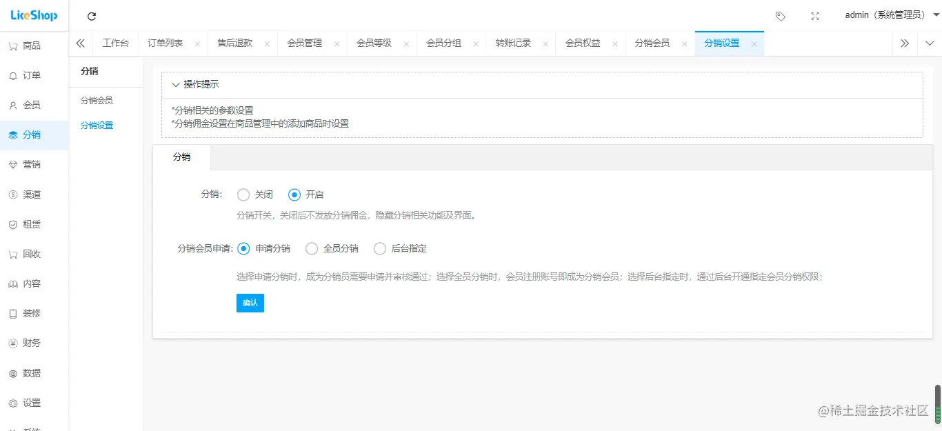
Task: Open 内容 in the sidebar
Action: click(x=34, y=283)
